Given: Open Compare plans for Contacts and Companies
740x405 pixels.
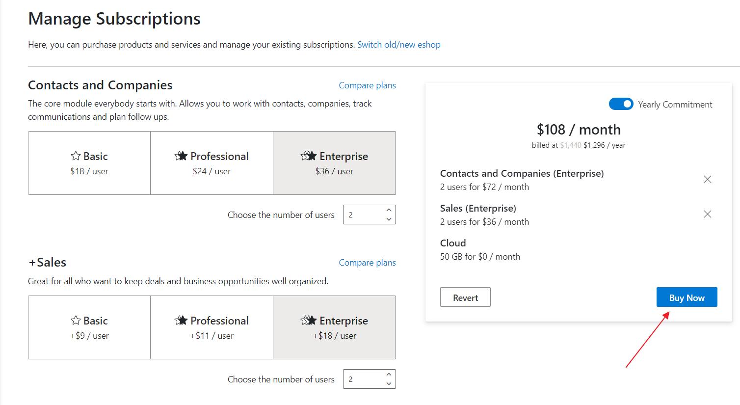Looking at the screenshot, I should click(x=367, y=85).
